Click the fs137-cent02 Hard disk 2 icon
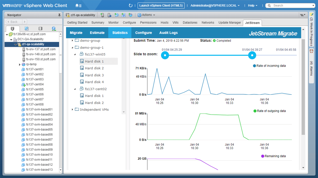Image resolution: width=318 pixels, height=178 pixels. coord(82,102)
